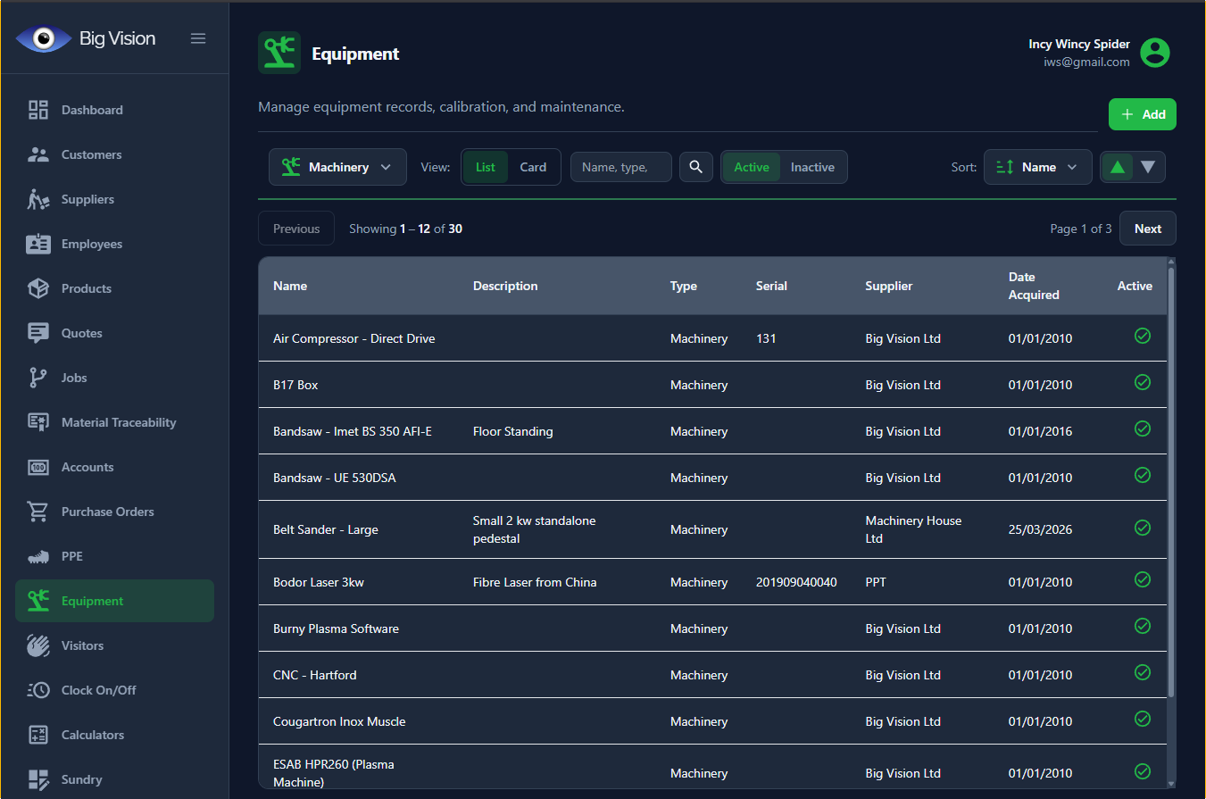1206x799 pixels.
Task: Toggle active status for Bodor Laser 3kw
Action: [1142, 579]
